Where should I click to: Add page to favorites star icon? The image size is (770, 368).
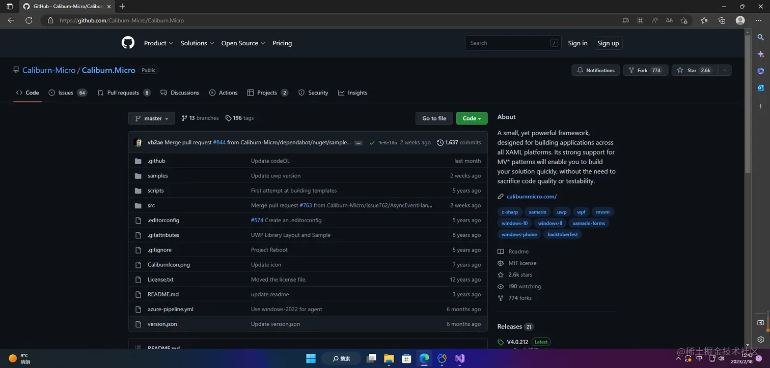[x=684, y=20]
